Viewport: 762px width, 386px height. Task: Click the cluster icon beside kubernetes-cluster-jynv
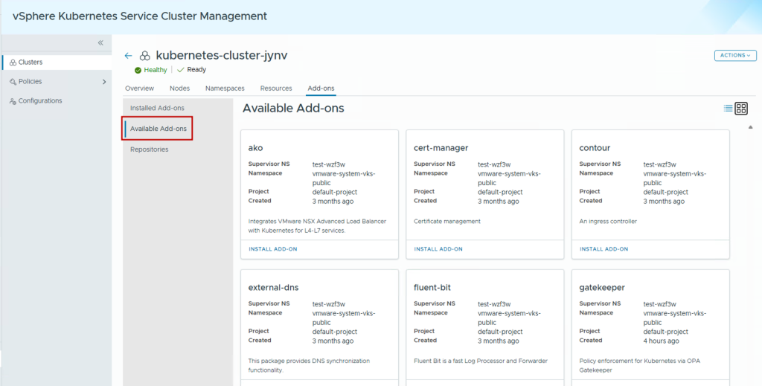pos(145,56)
